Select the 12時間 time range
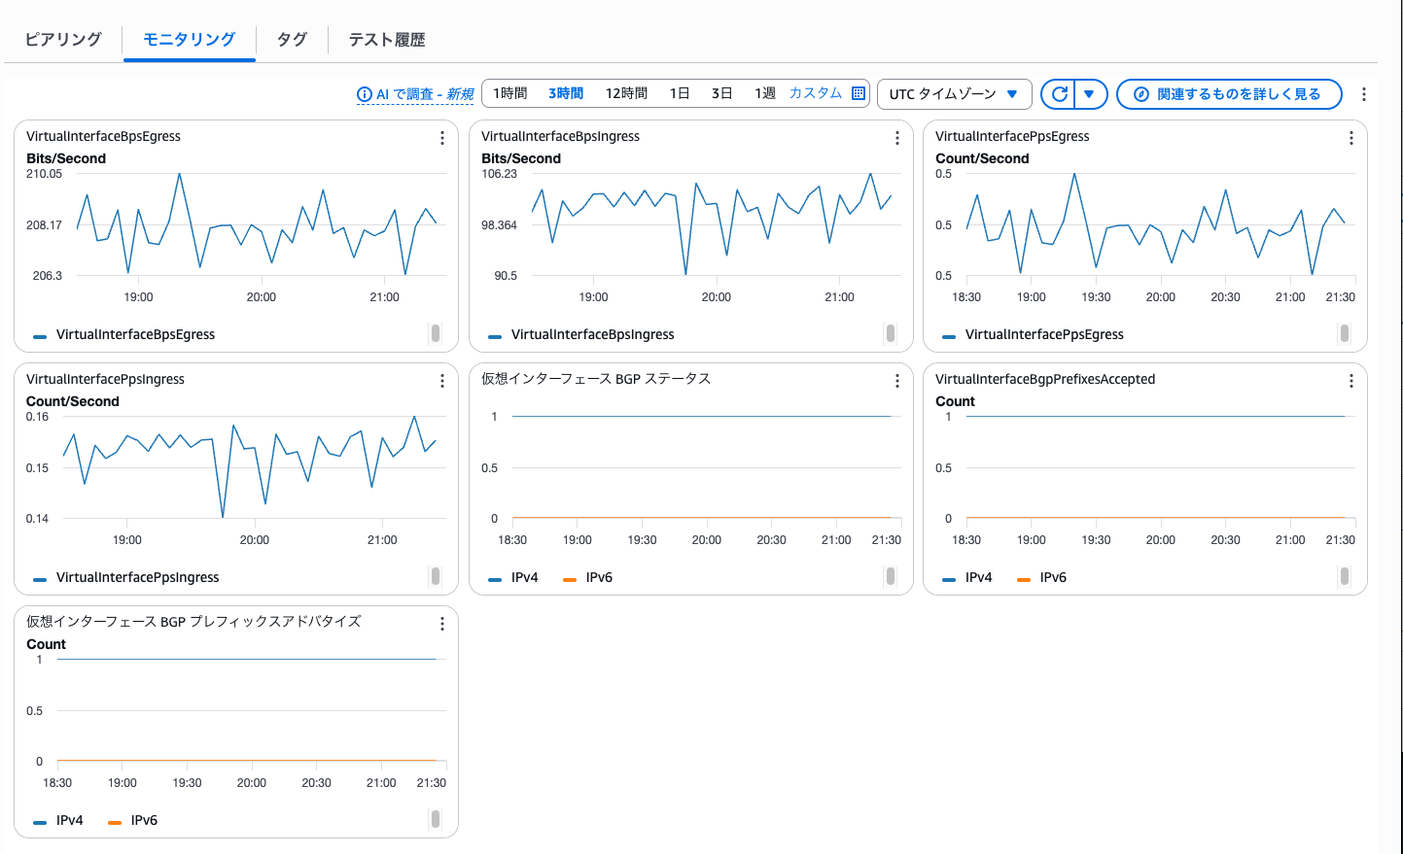The width and height of the screenshot is (1403, 854). [x=626, y=93]
